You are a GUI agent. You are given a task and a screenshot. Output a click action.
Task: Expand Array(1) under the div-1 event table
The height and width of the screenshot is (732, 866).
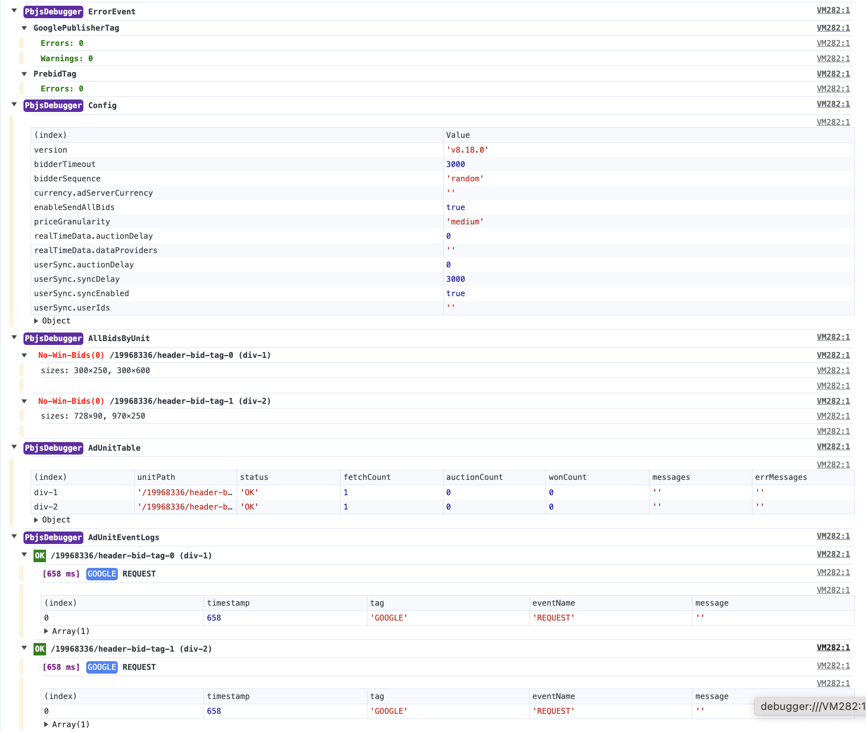[x=46, y=631]
